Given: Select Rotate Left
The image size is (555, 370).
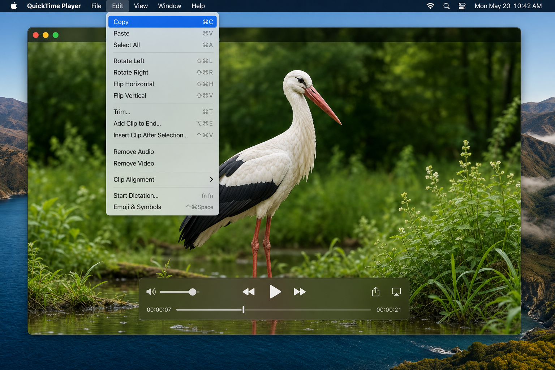Looking at the screenshot, I should pos(163,61).
